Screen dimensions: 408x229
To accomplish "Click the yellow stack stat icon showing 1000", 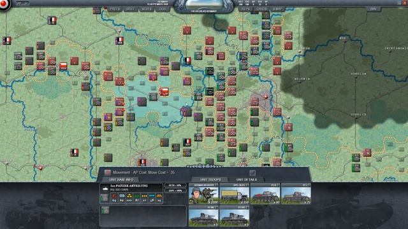I will pyautogui.click(x=129, y=197).
